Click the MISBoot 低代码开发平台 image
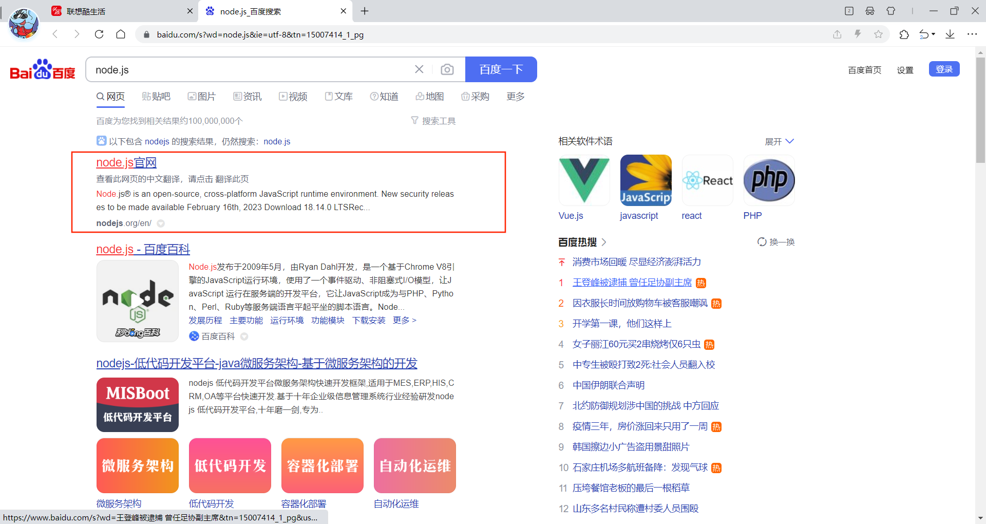Viewport: 986px width, 524px height. (138, 405)
